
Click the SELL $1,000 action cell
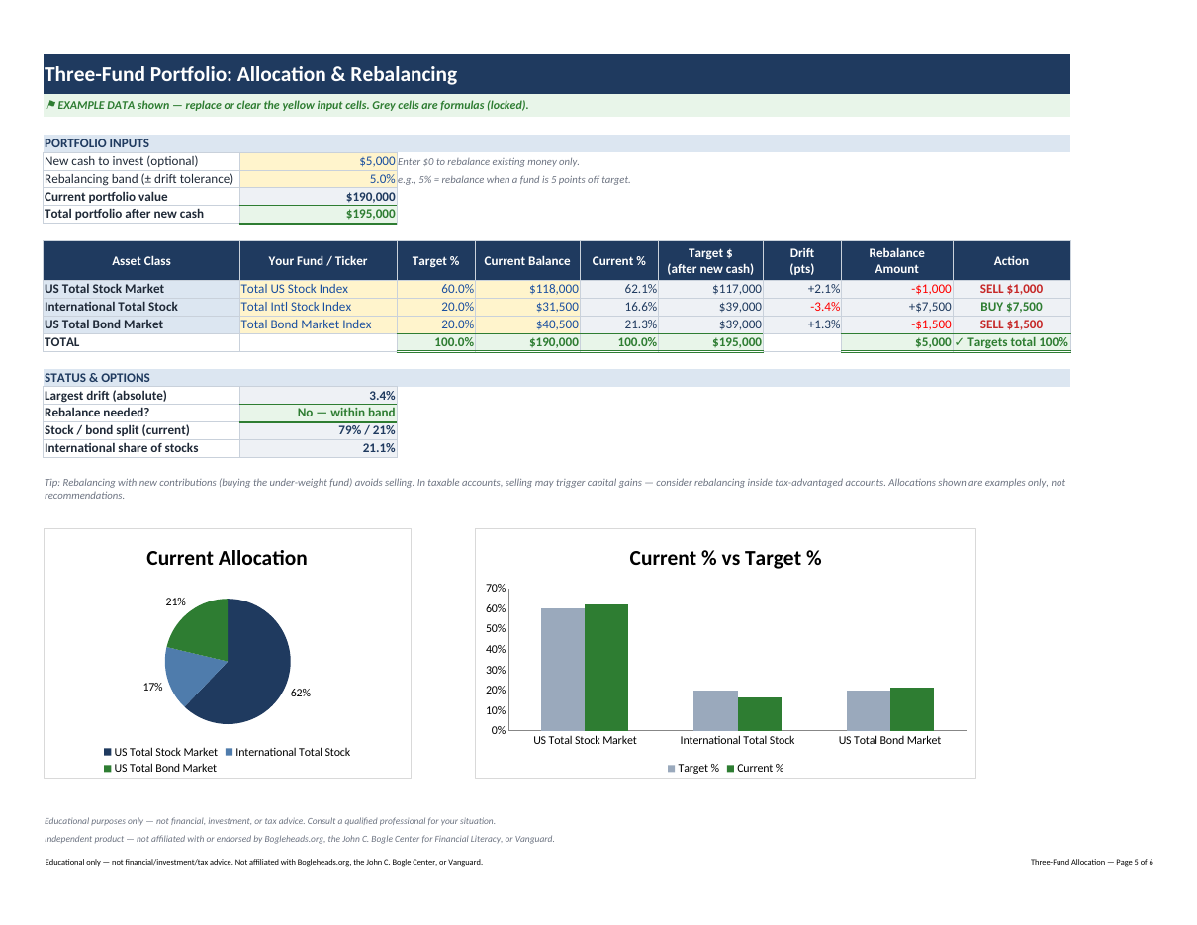1011,289
